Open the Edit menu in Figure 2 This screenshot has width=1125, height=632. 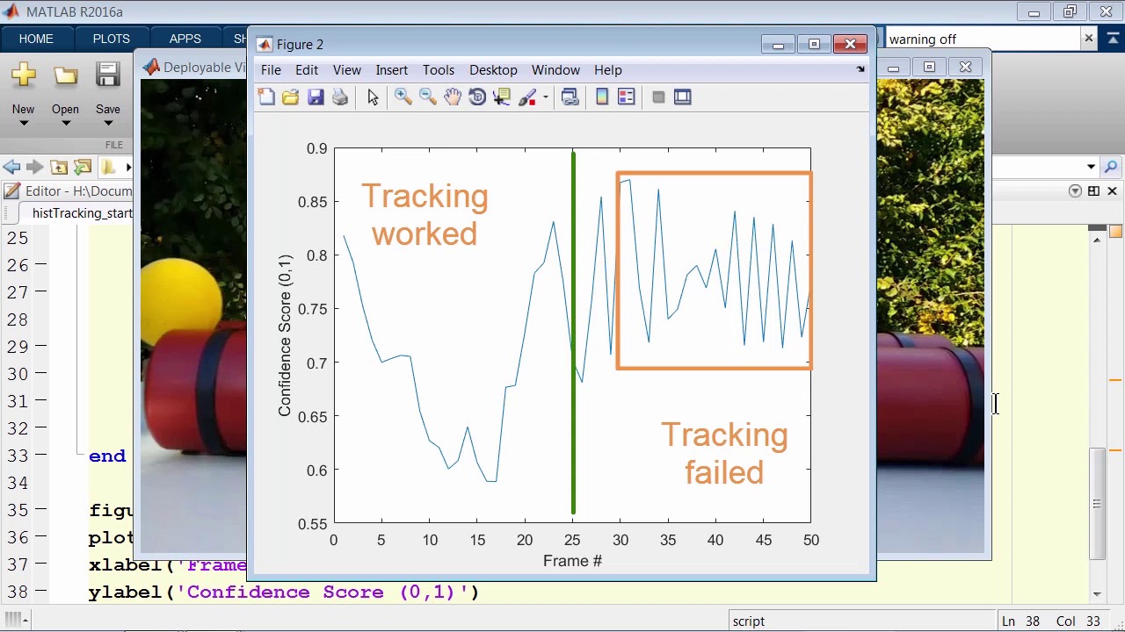coord(307,70)
